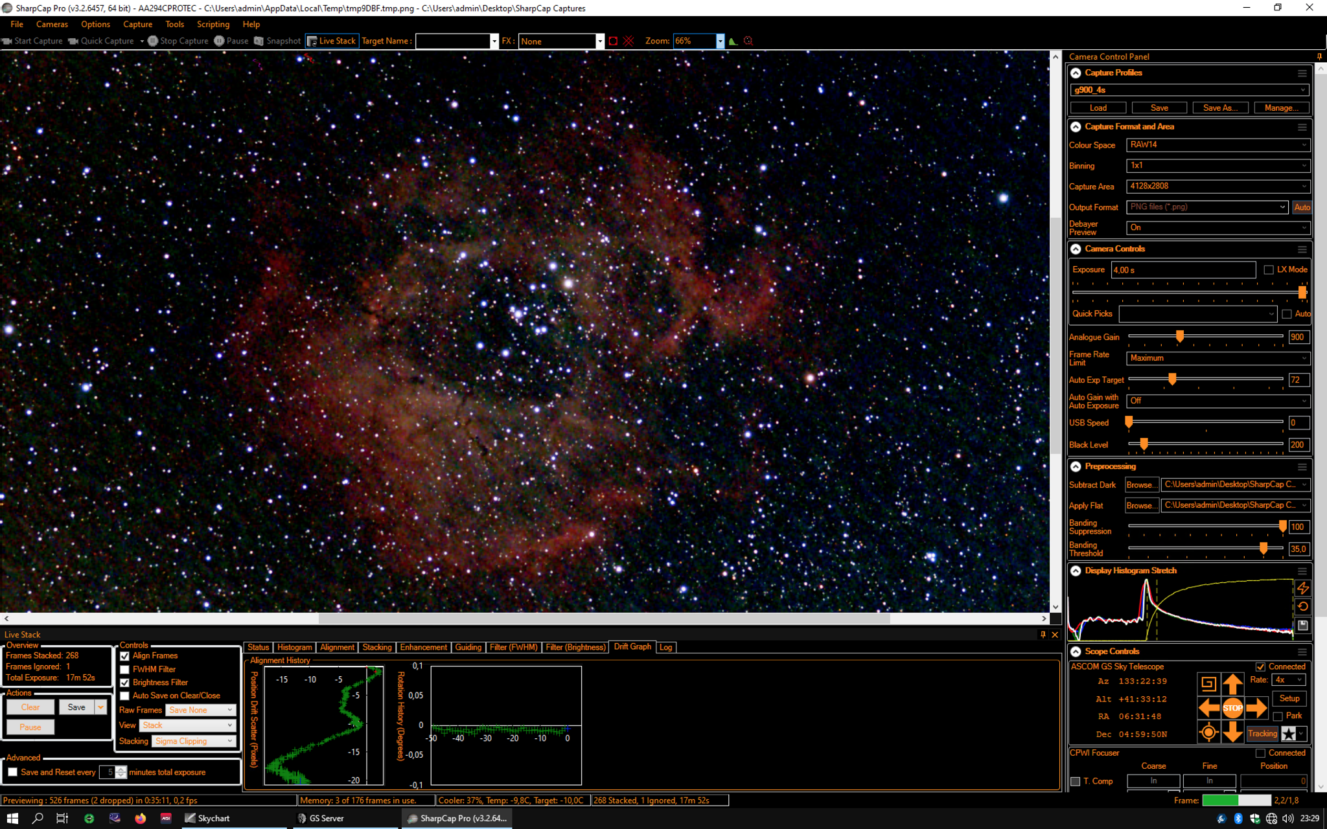Open the Capture Profiles section menu icon
The image size is (1327, 829).
[1302, 73]
